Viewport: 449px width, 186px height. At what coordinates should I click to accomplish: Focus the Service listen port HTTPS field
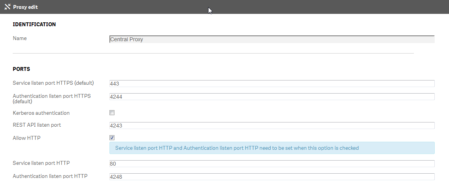272,84
